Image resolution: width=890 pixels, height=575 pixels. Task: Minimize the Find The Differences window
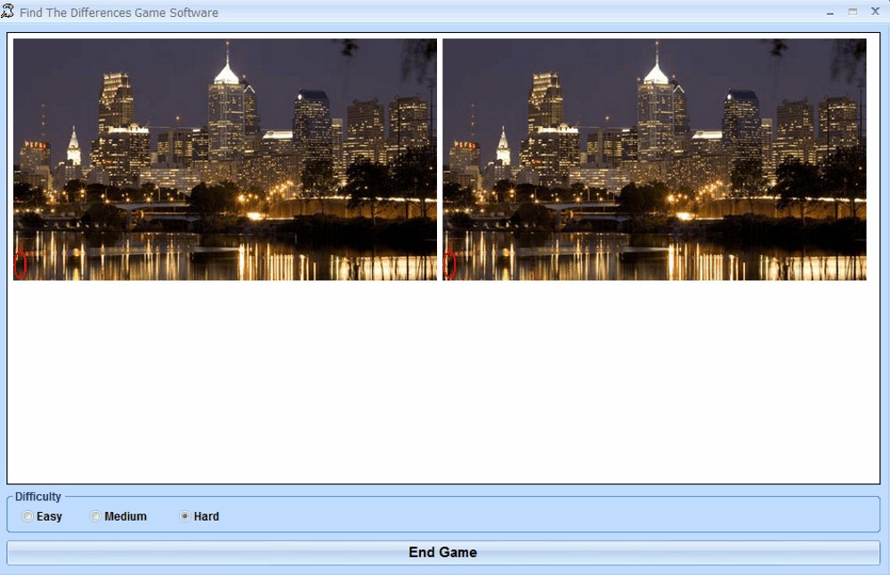[x=830, y=12]
